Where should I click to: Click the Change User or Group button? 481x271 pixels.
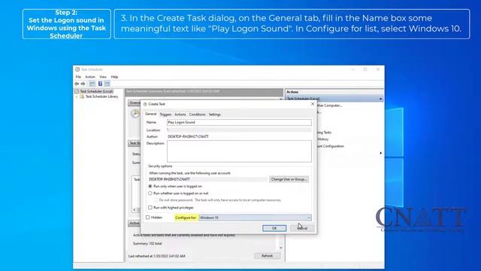tap(289, 179)
